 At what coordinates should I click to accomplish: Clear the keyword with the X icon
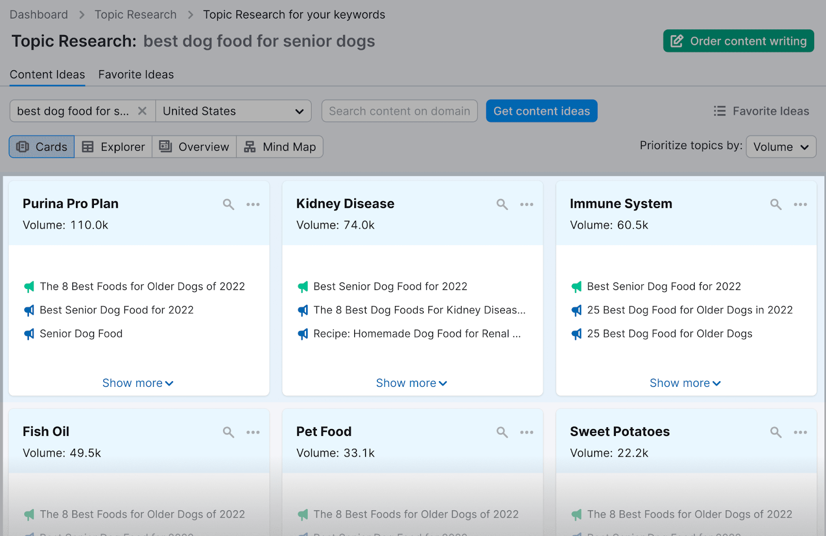click(x=142, y=111)
